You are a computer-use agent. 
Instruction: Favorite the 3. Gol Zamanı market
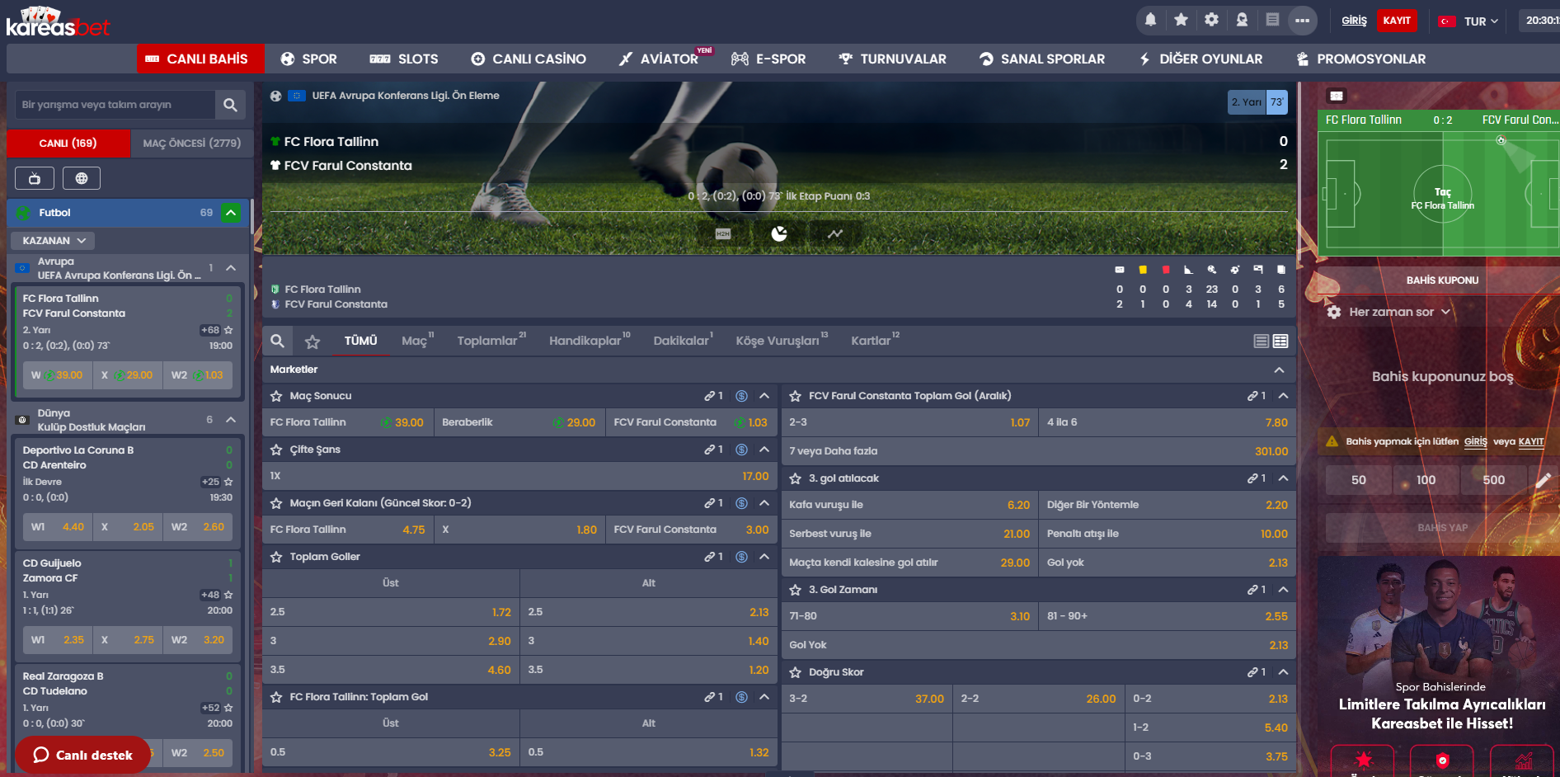coord(796,590)
